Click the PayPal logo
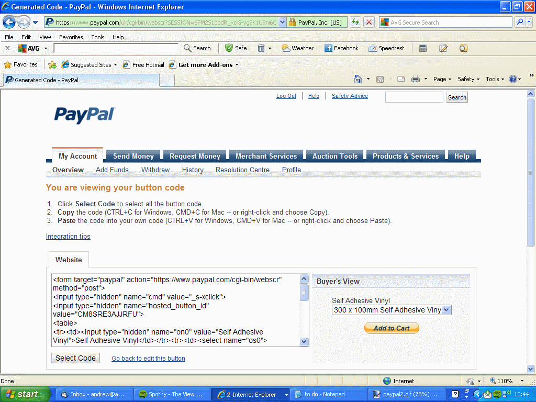536x402 pixels. pos(85,115)
